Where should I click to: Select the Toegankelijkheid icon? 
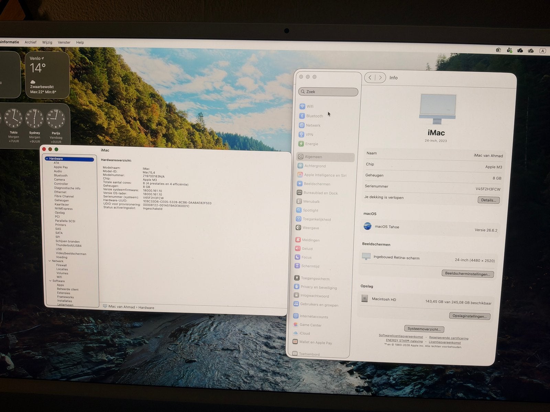click(298, 219)
